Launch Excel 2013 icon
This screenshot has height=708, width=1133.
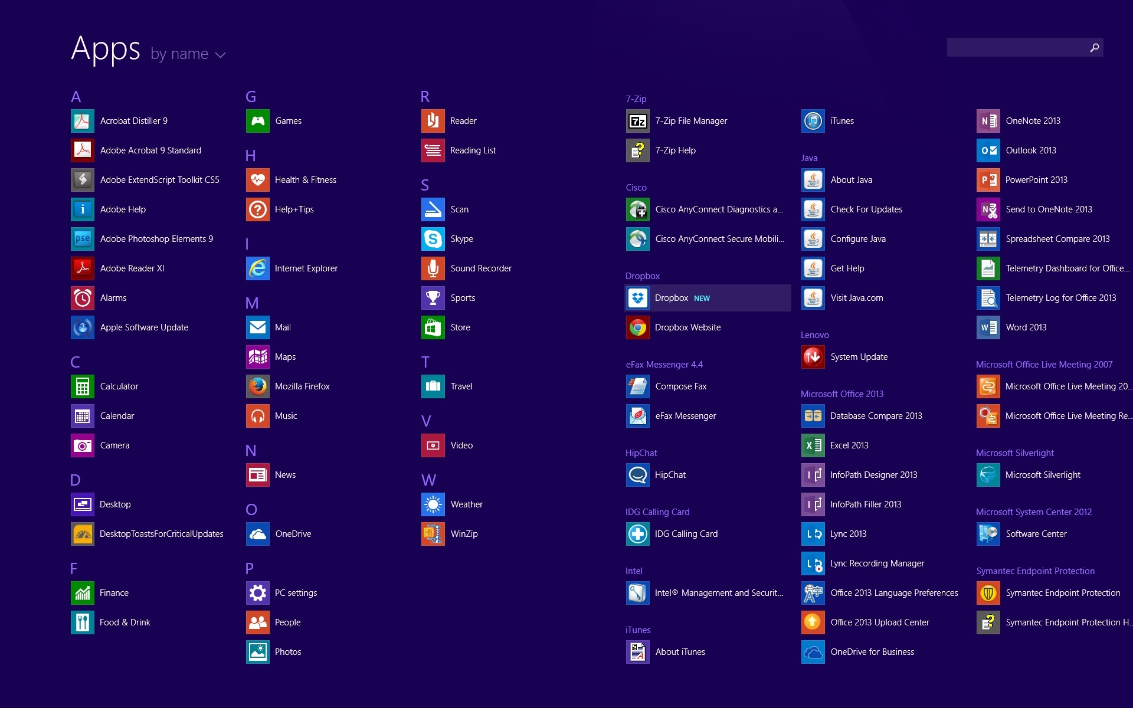coord(813,445)
